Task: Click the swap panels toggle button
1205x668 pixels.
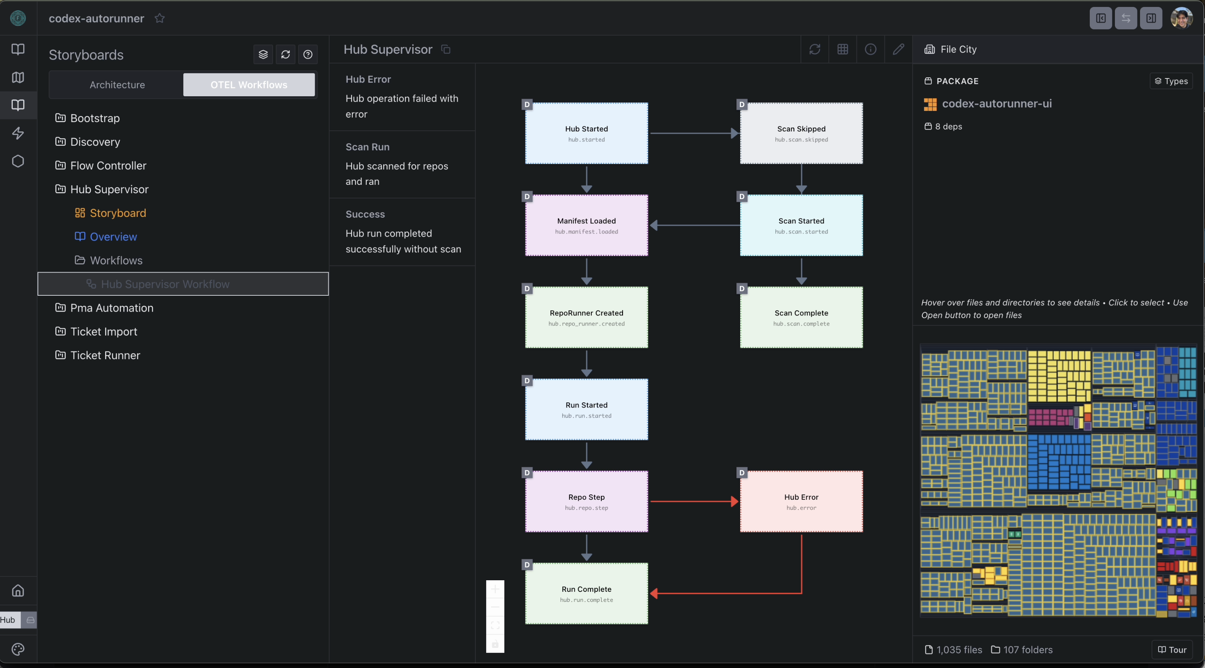Action: click(1125, 18)
